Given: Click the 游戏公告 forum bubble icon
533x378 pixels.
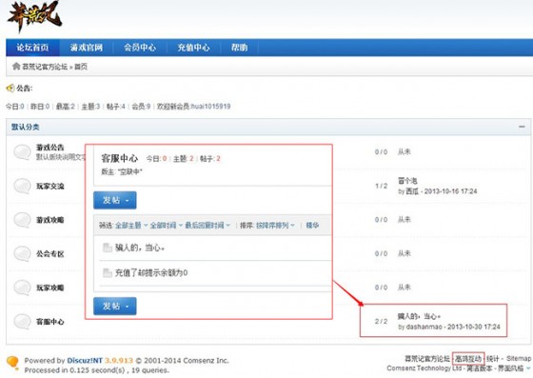Looking at the screenshot, I should (x=23, y=151).
